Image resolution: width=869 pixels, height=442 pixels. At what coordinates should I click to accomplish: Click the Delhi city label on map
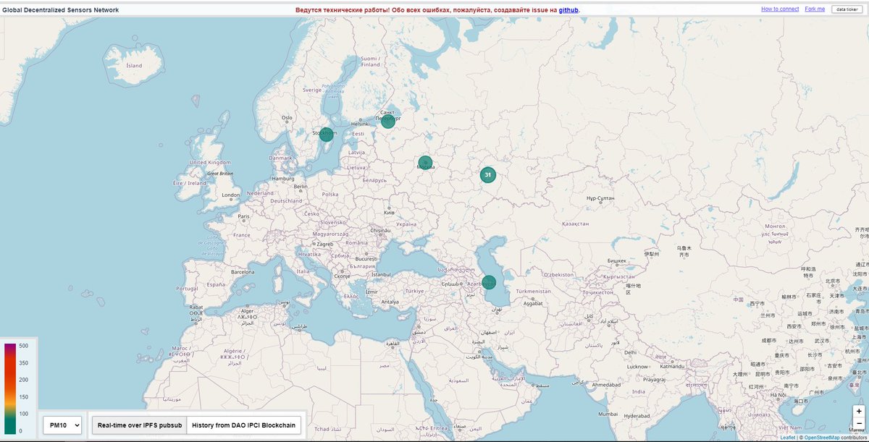pyautogui.click(x=631, y=352)
